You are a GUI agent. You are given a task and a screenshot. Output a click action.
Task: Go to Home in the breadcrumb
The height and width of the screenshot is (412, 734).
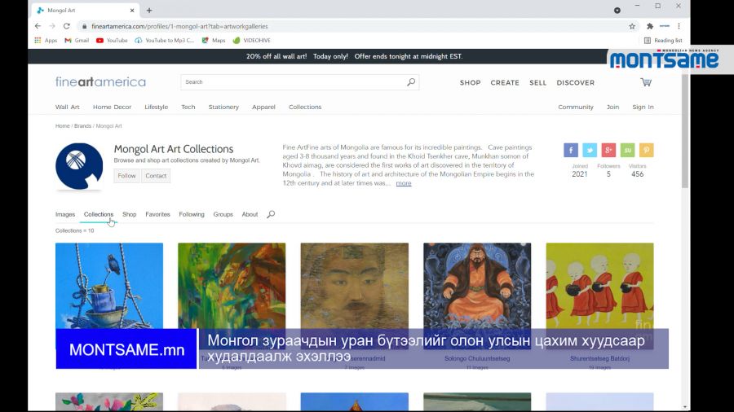62,126
